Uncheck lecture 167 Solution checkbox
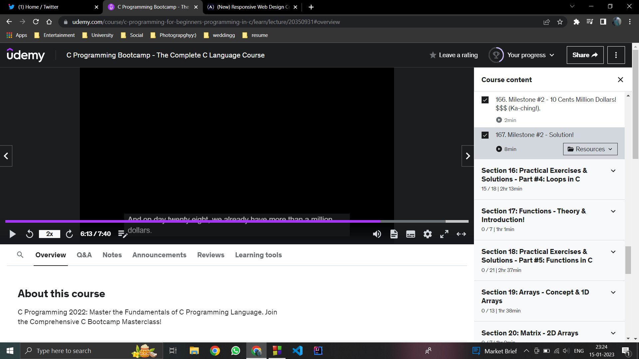639x359 pixels. tap(485, 135)
